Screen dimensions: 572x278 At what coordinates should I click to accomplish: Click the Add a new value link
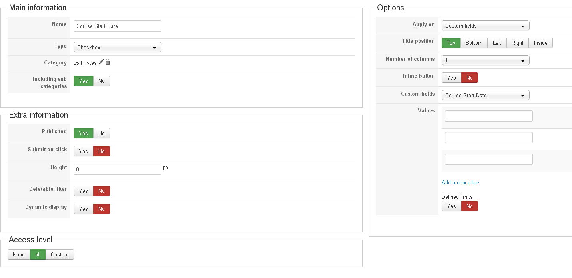(x=460, y=182)
